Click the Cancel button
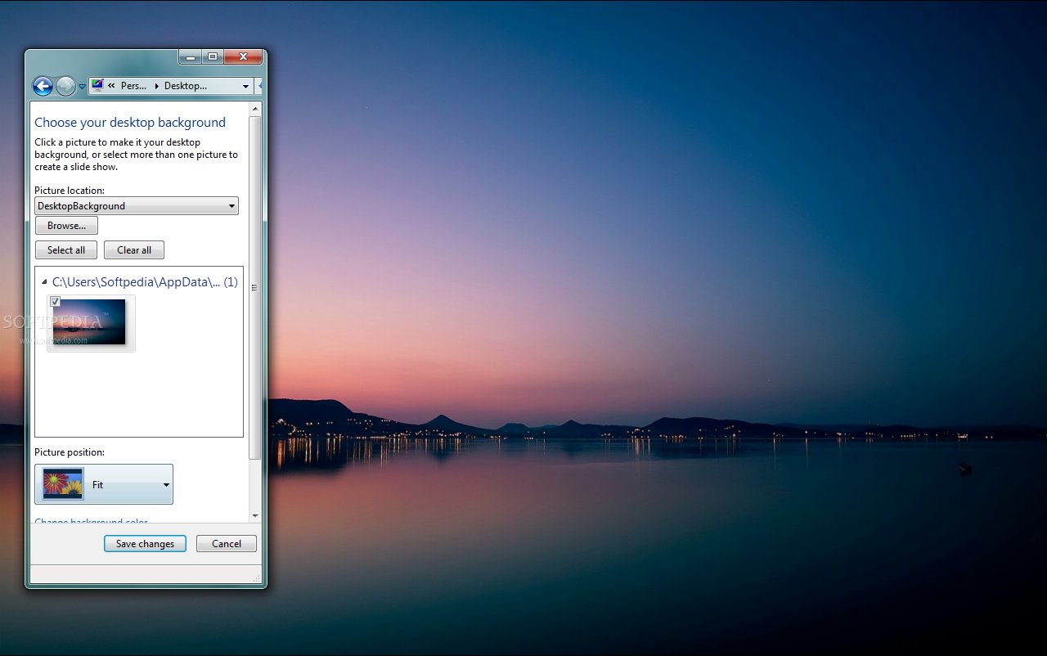The width and height of the screenshot is (1047, 656). coord(227,544)
